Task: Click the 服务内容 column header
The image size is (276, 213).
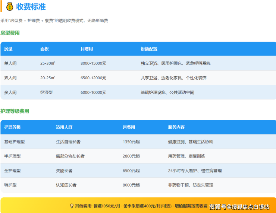Action: [x=176, y=127]
